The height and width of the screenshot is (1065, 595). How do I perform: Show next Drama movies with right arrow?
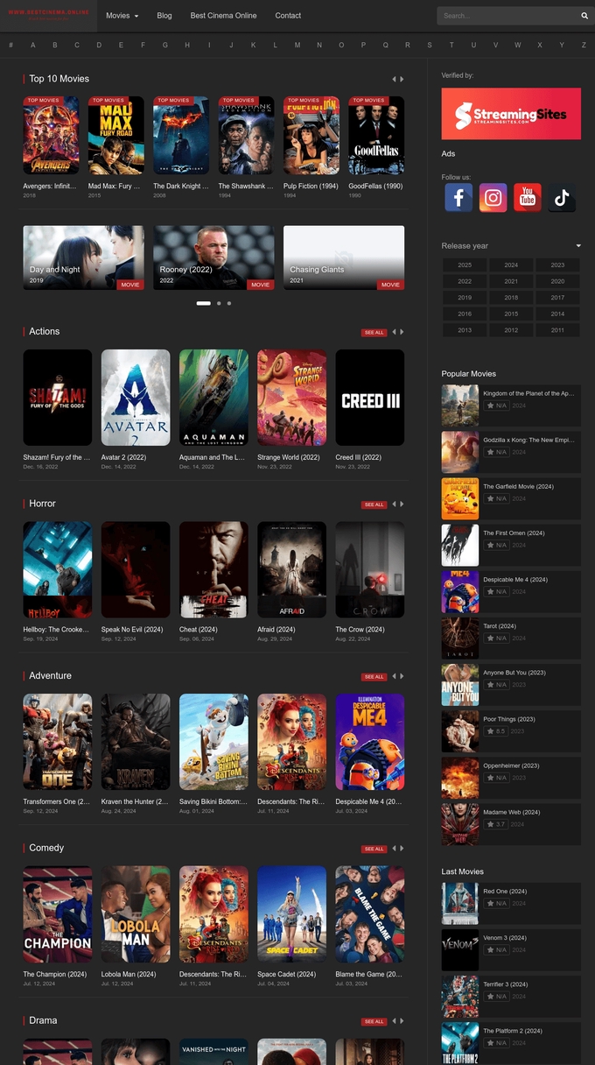tap(402, 1020)
